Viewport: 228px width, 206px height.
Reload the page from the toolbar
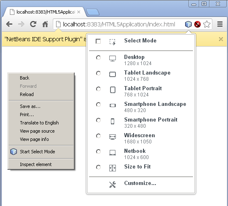tap(33, 24)
